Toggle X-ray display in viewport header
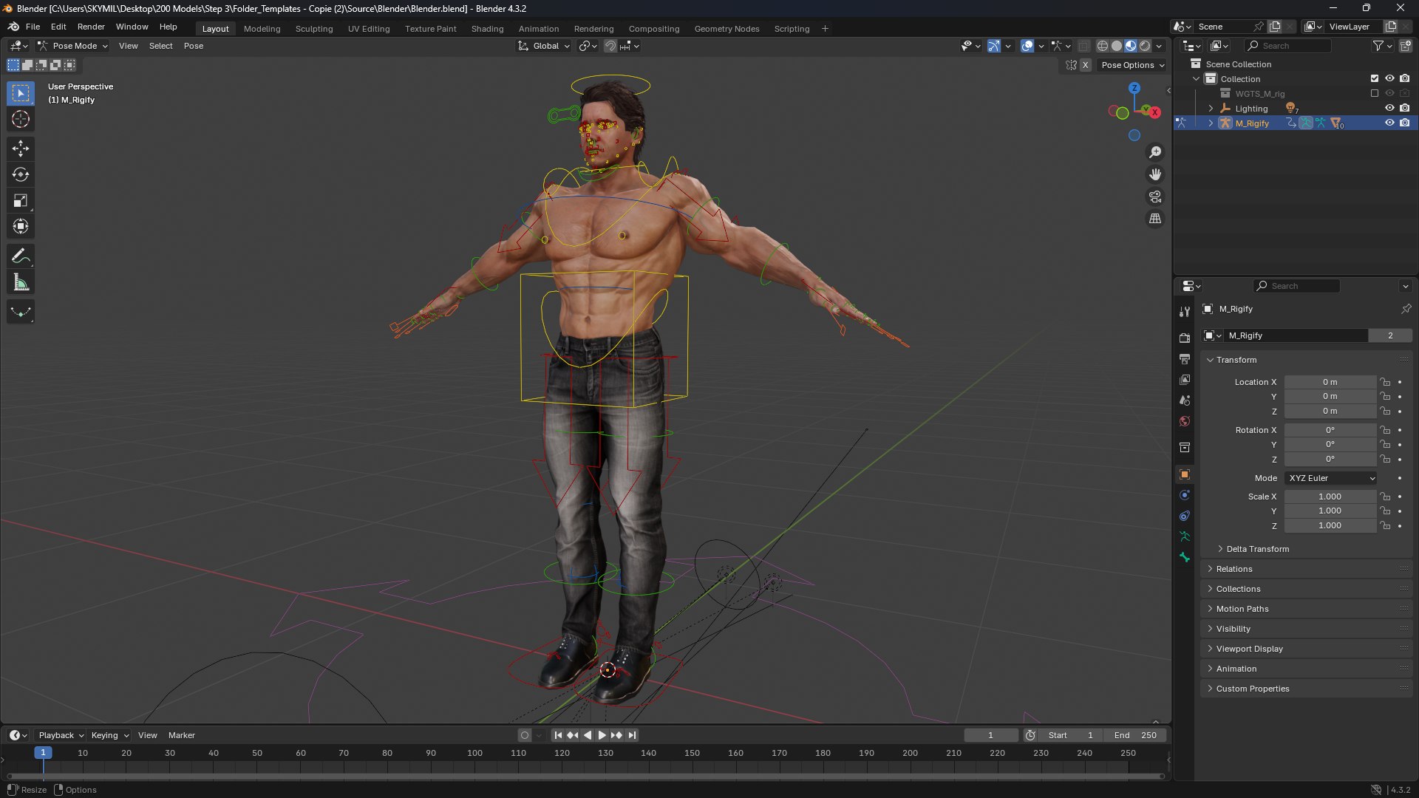 pyautogui.click(x=1083, y=46)
